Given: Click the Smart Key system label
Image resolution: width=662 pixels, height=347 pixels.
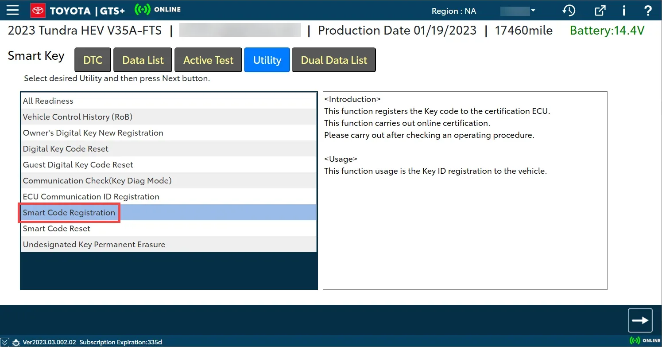Looking at the screenshot, I should [36, 56].
